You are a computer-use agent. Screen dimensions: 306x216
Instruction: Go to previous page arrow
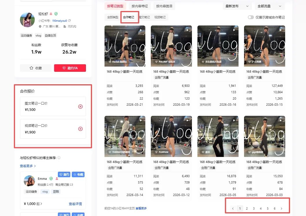[233, 208]
